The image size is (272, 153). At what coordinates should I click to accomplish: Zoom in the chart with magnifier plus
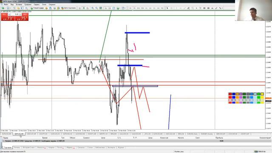pos(93,8)
